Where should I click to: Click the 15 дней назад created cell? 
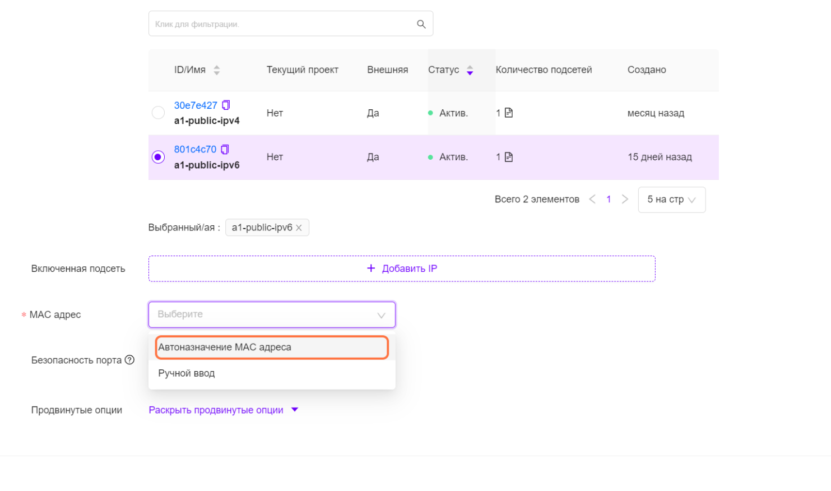(660, 157)
